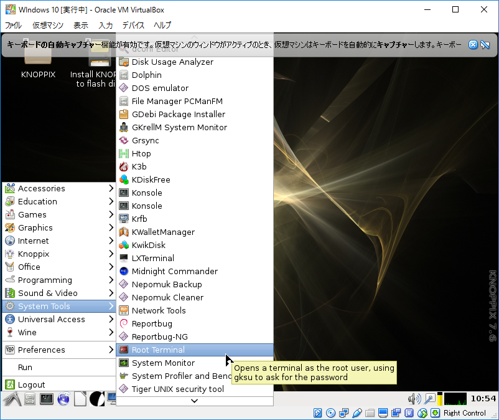This screenshot has width=499, height=420.
Task: Start Htop process viewer
Action: pyautogui.click(x=195, y=153)
